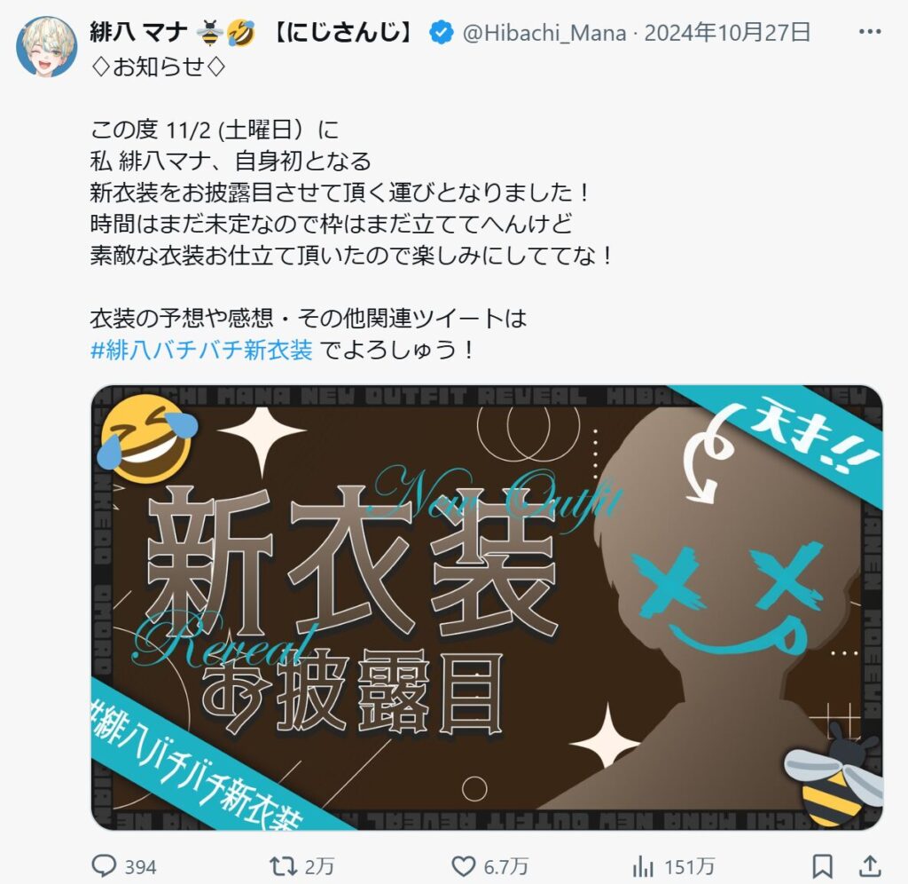Click the 【にじさんじ】 name tag

pyautogui.click(x=343, y=33)
